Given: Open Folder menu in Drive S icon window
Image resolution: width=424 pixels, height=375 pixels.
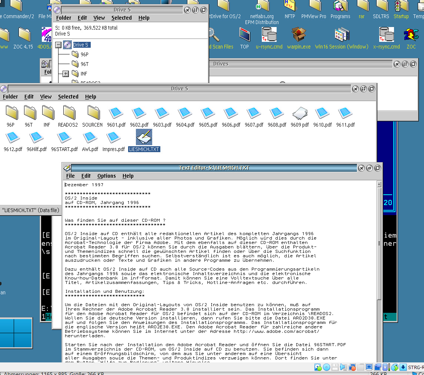Looking at the screenshot, I should (x=10, y=97).
